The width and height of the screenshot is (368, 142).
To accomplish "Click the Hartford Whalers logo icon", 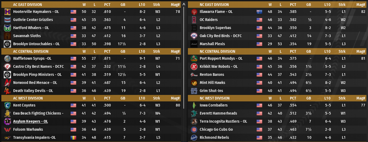I will pyautogui.click(x=7, y=28).
